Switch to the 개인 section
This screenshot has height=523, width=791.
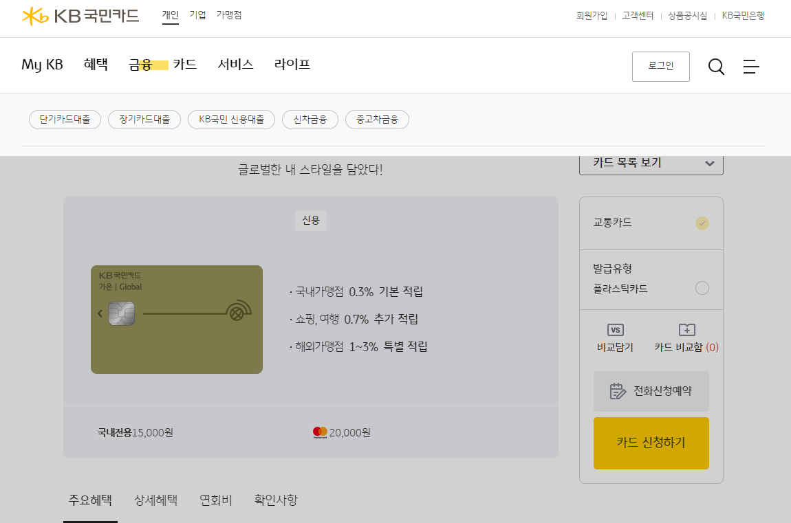coord(171,16)
